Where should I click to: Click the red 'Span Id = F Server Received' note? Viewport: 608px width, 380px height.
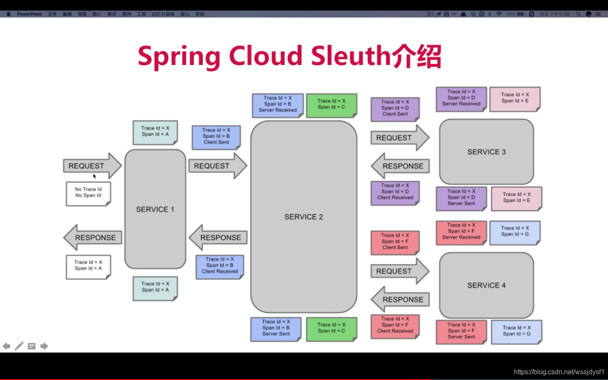(461, 233)
